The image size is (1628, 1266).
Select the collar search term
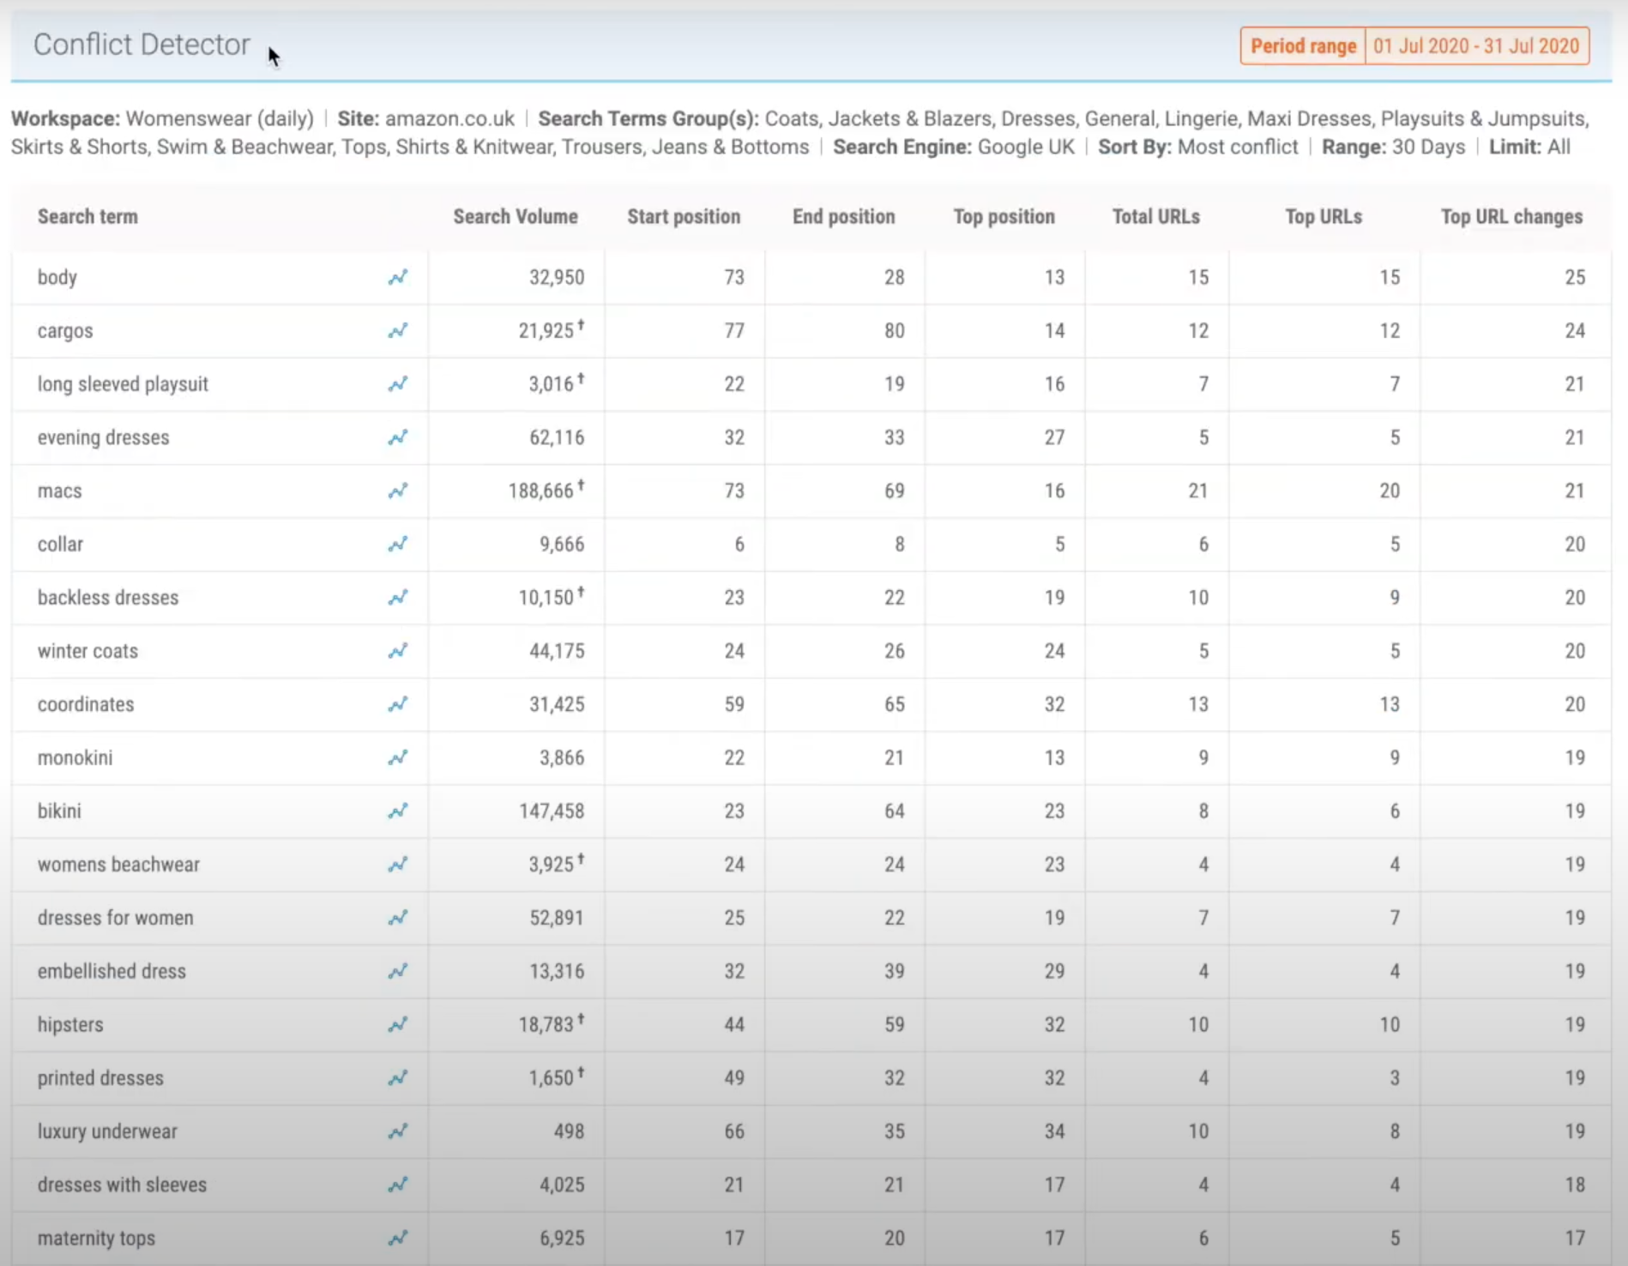pyautogui.click(x=60, y=544)
